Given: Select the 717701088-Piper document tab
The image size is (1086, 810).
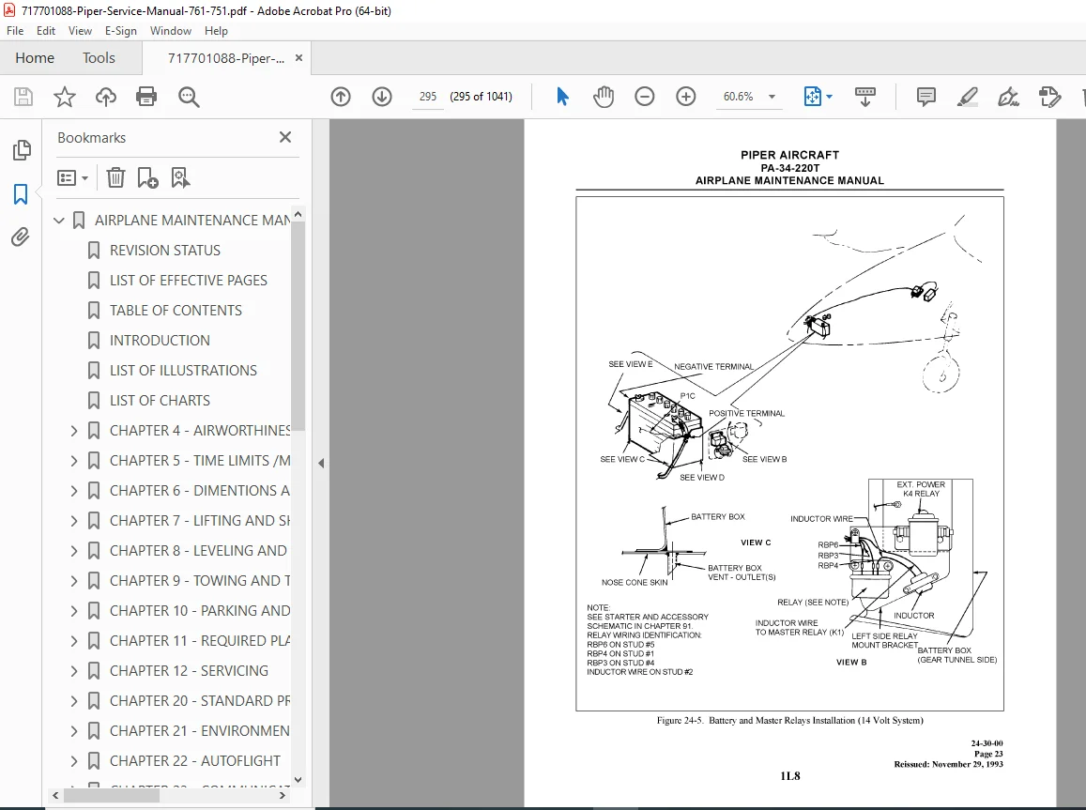Looking at the screenshot, I should pos(226,58).
